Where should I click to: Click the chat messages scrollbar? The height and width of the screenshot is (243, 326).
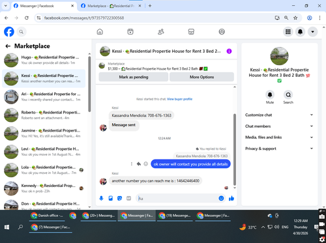pyautogui.click(x=235, y=149)
